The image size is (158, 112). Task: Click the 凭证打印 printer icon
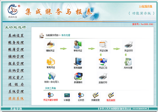click(129, 44)
